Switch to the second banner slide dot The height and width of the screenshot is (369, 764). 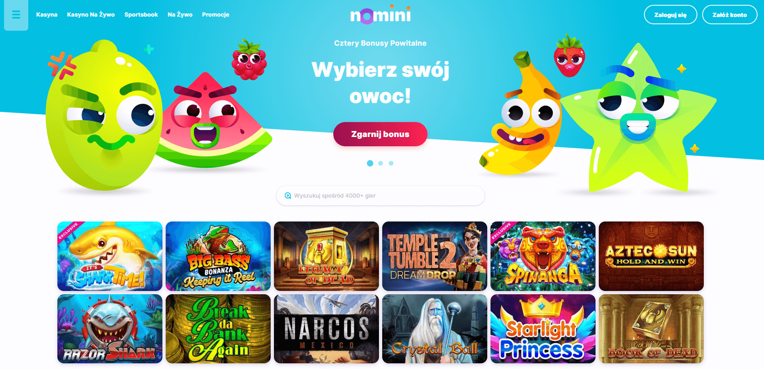381,163
